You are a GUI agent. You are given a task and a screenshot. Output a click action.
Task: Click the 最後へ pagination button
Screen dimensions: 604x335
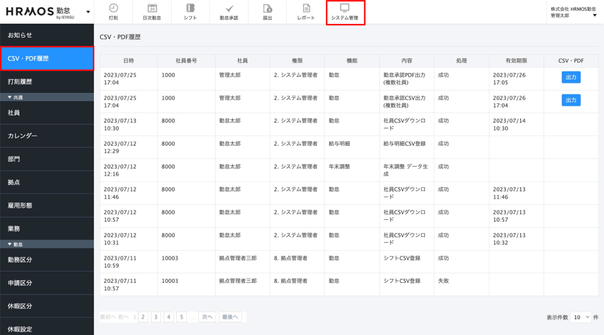tap(230, 317)
